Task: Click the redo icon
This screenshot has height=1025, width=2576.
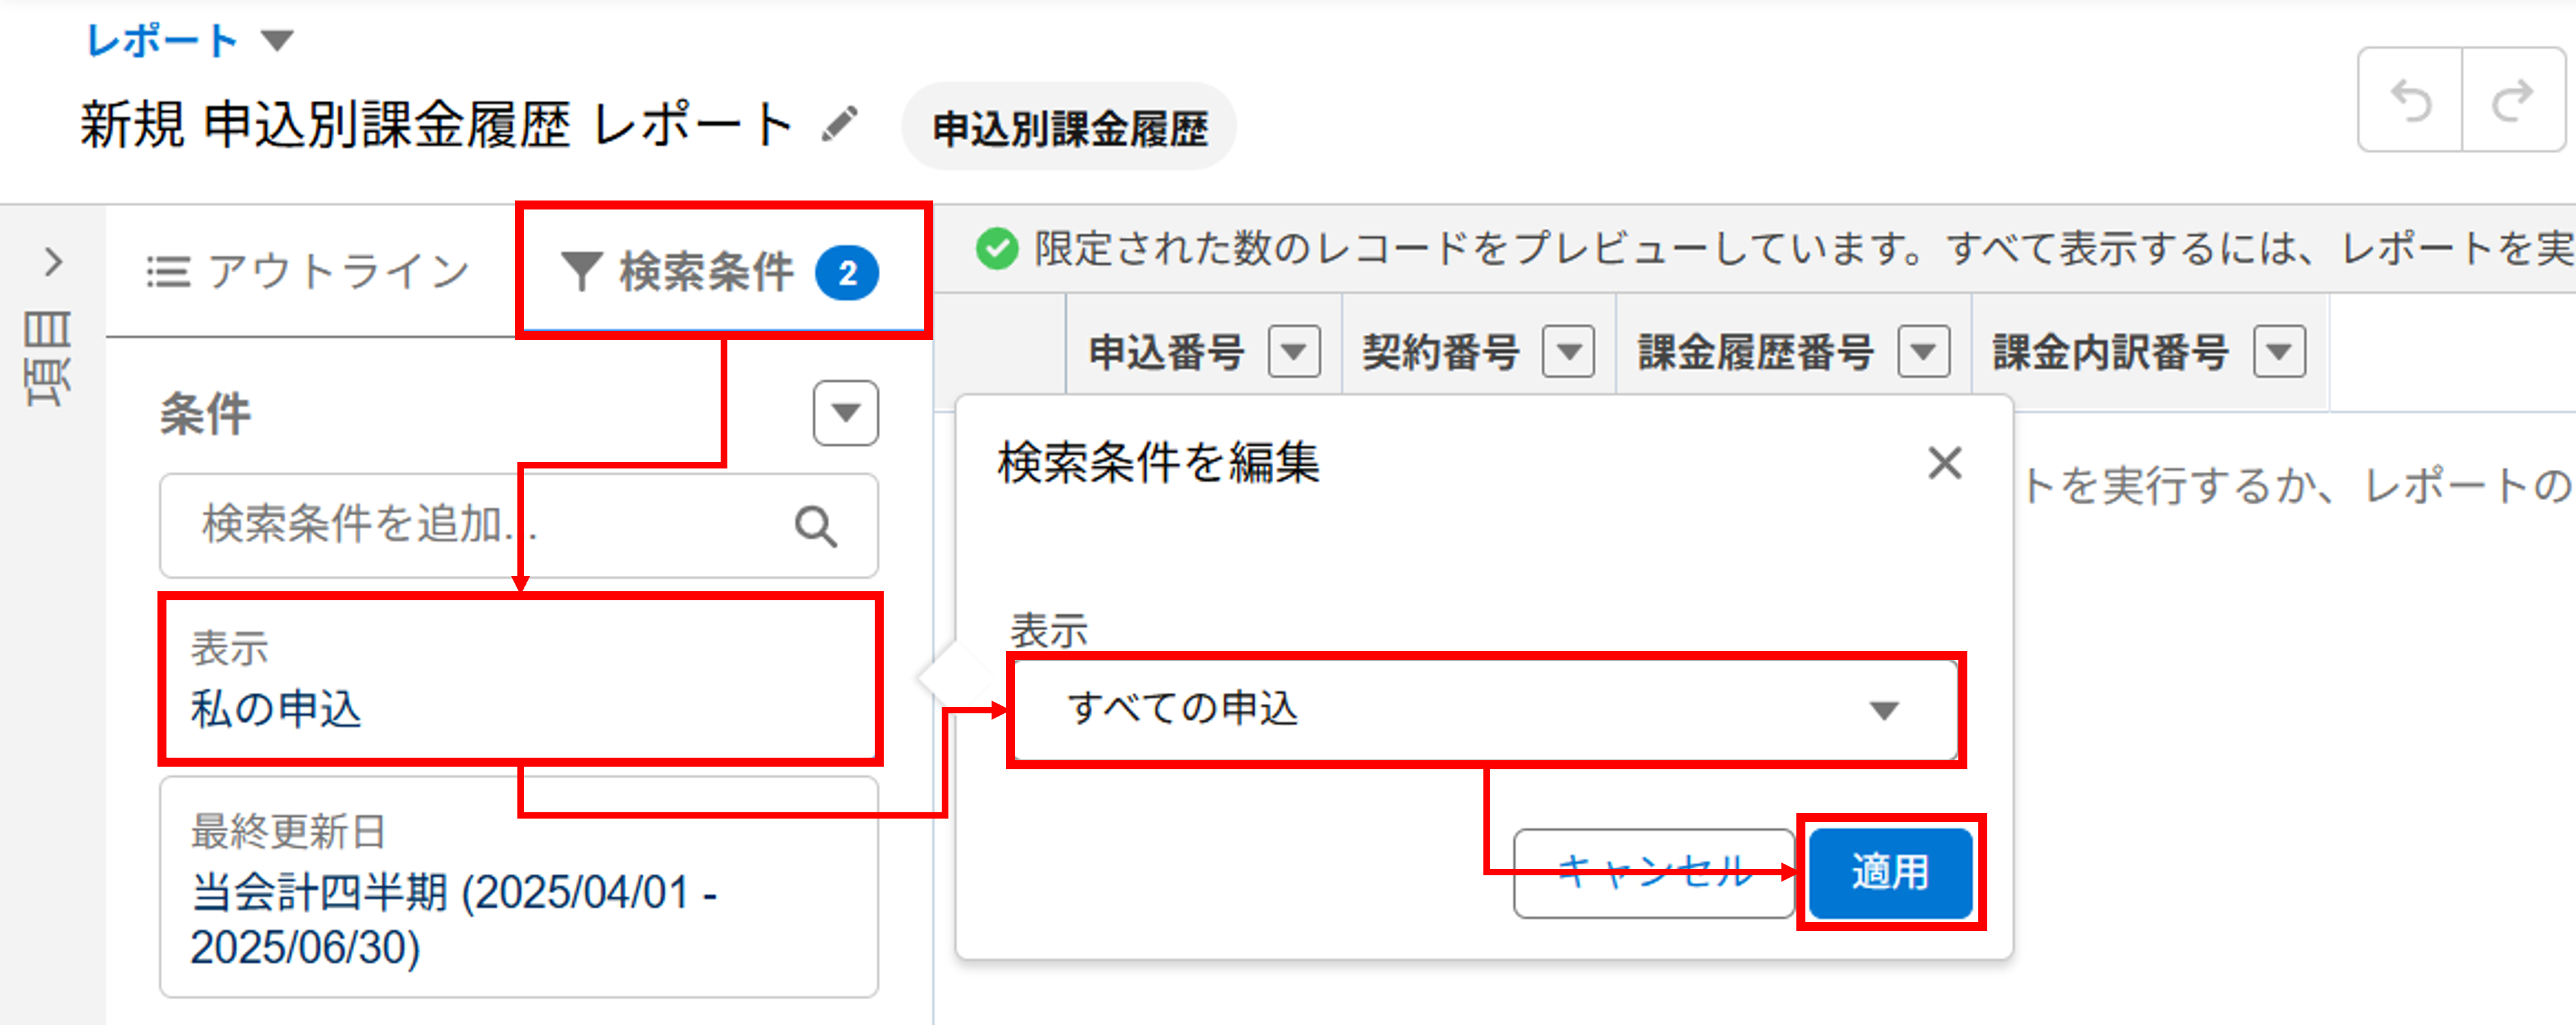Action: click(x=2511, y=100)
